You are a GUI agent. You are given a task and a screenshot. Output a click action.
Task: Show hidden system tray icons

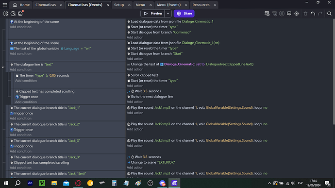(269, 183)
